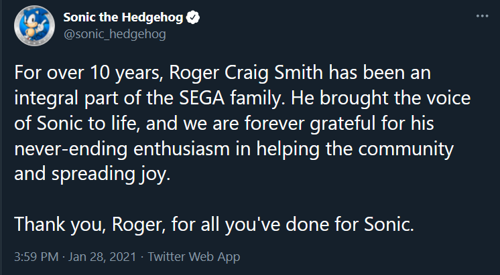The height and width of the screenshot is (275, 500).
Task: Open the Twitter Web App source link
Action: 194,256
